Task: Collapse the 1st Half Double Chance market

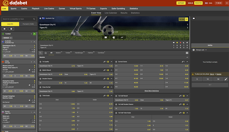Action: 187,104
